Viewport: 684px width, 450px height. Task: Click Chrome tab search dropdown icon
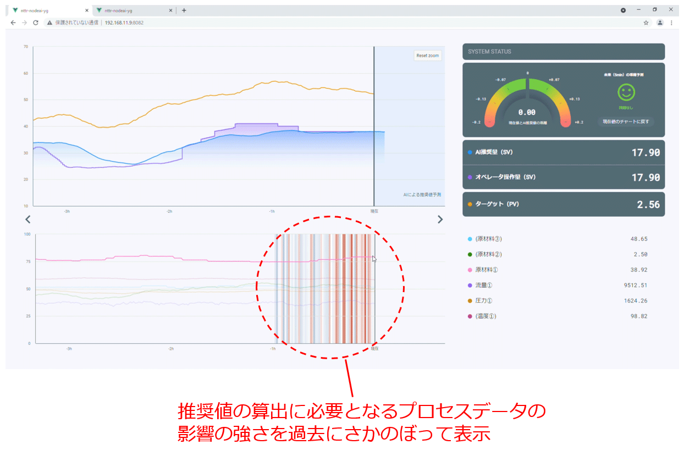point(623,10)
